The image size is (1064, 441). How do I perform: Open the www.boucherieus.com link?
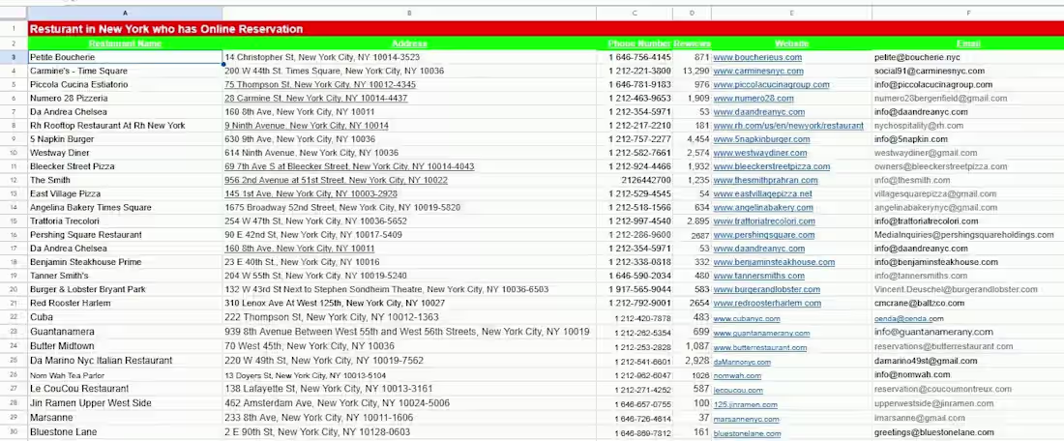[757, 58]
